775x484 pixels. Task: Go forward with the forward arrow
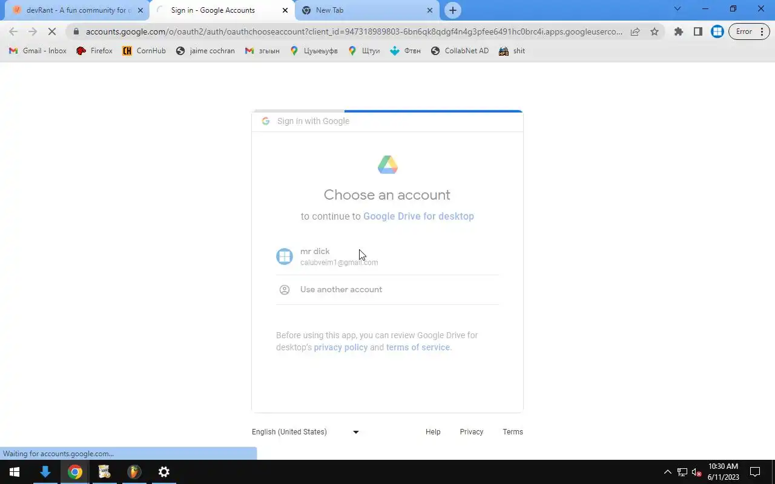coord(33,31)
